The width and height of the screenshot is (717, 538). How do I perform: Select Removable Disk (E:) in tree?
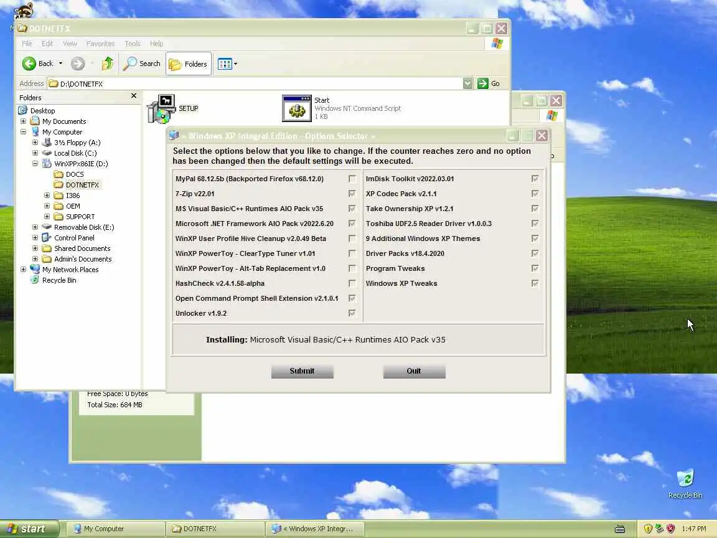pyautogui.click(x=83, y=227)
